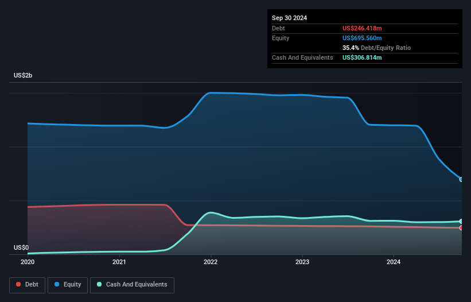Click the Sep 30 2024 tooltip date
This screenshot has width=471, height=302.
(289, 18)
